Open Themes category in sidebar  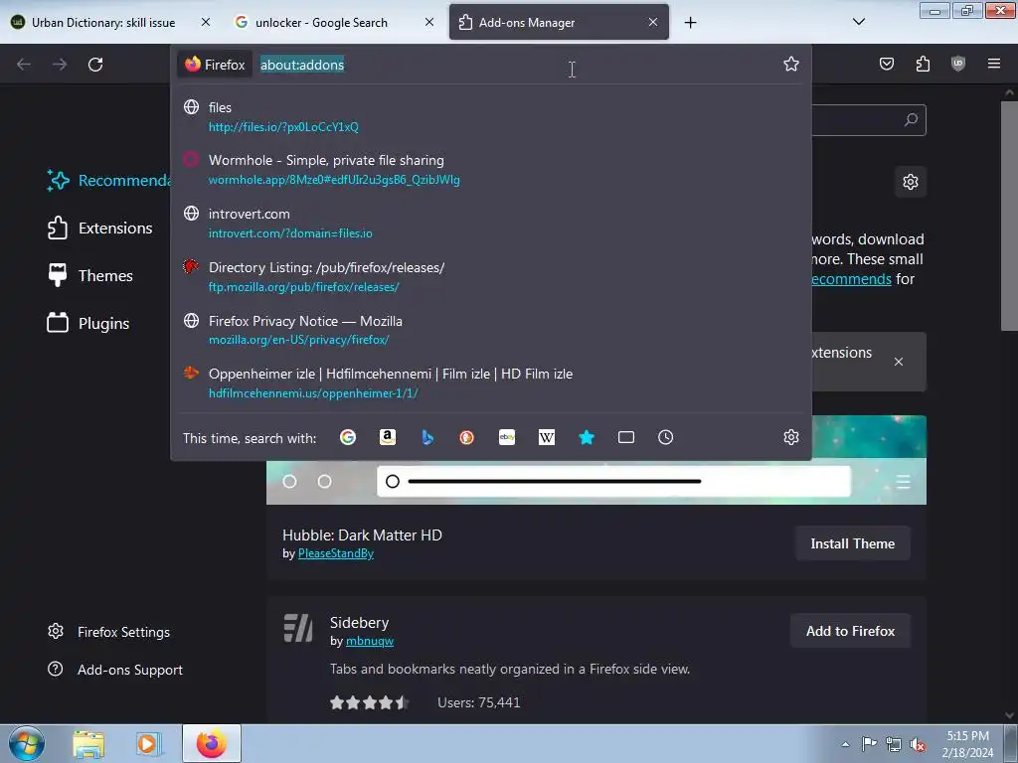coord(89,275)
